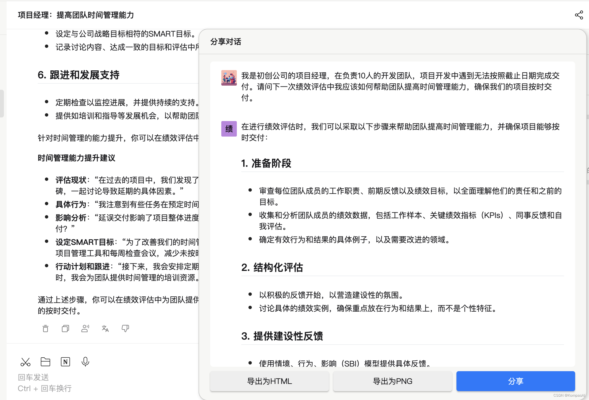
Task: Click the trash icon below the response
Action: coord(45,329)
